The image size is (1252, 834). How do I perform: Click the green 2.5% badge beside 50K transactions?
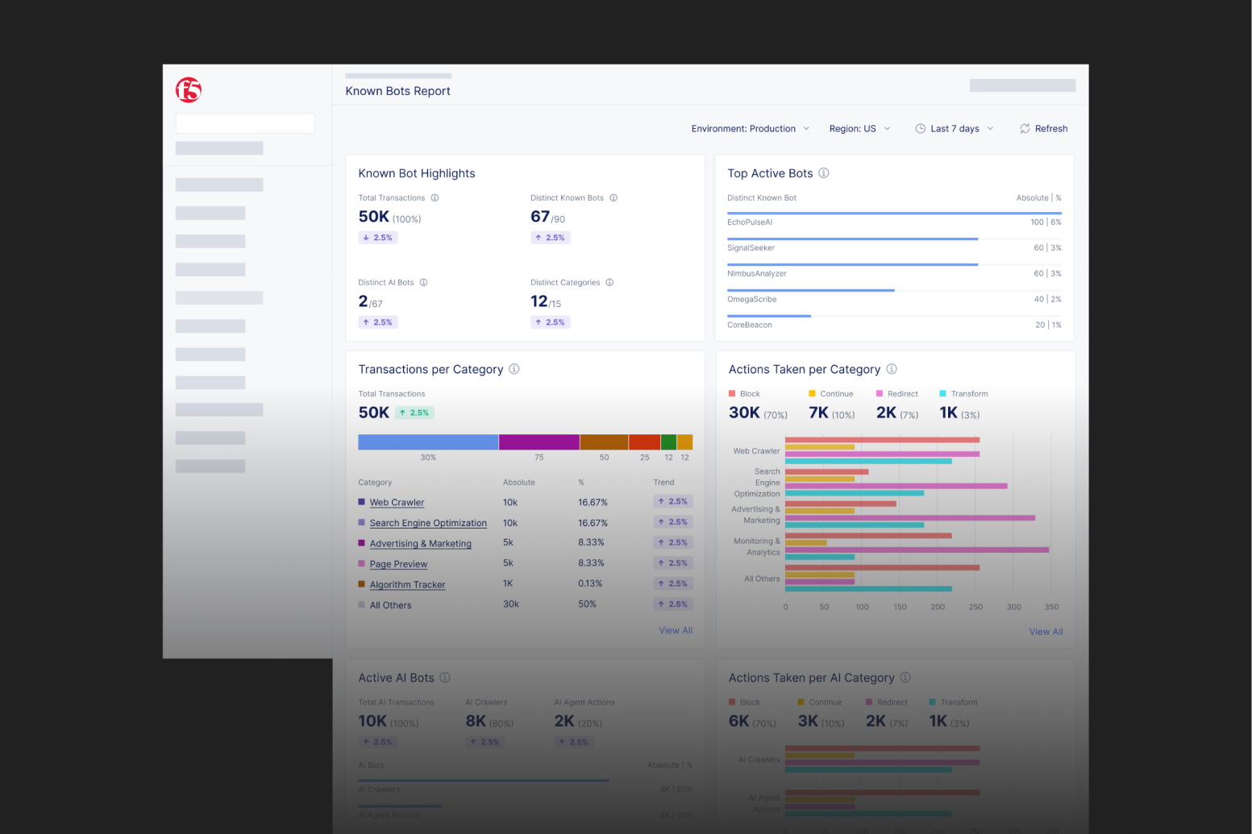click(414, 413)
